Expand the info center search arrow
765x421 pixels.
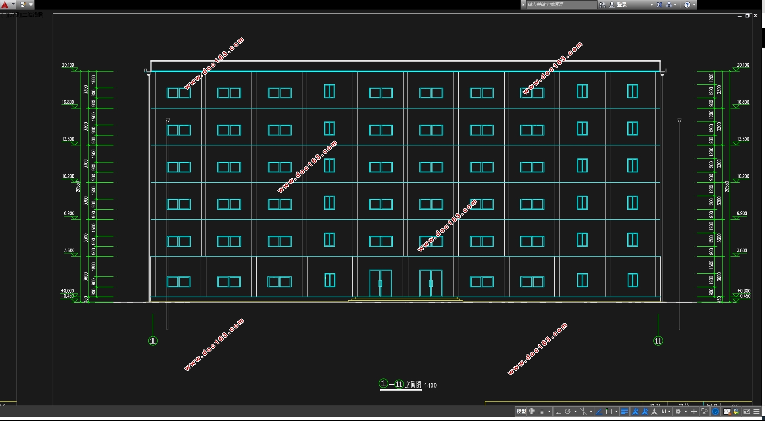(523, 5)
